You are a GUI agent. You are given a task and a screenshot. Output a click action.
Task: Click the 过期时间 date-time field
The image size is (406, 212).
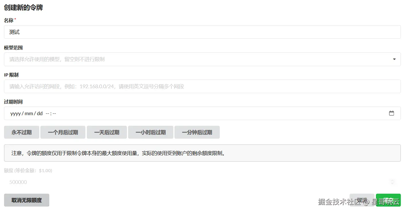(202, 113)
